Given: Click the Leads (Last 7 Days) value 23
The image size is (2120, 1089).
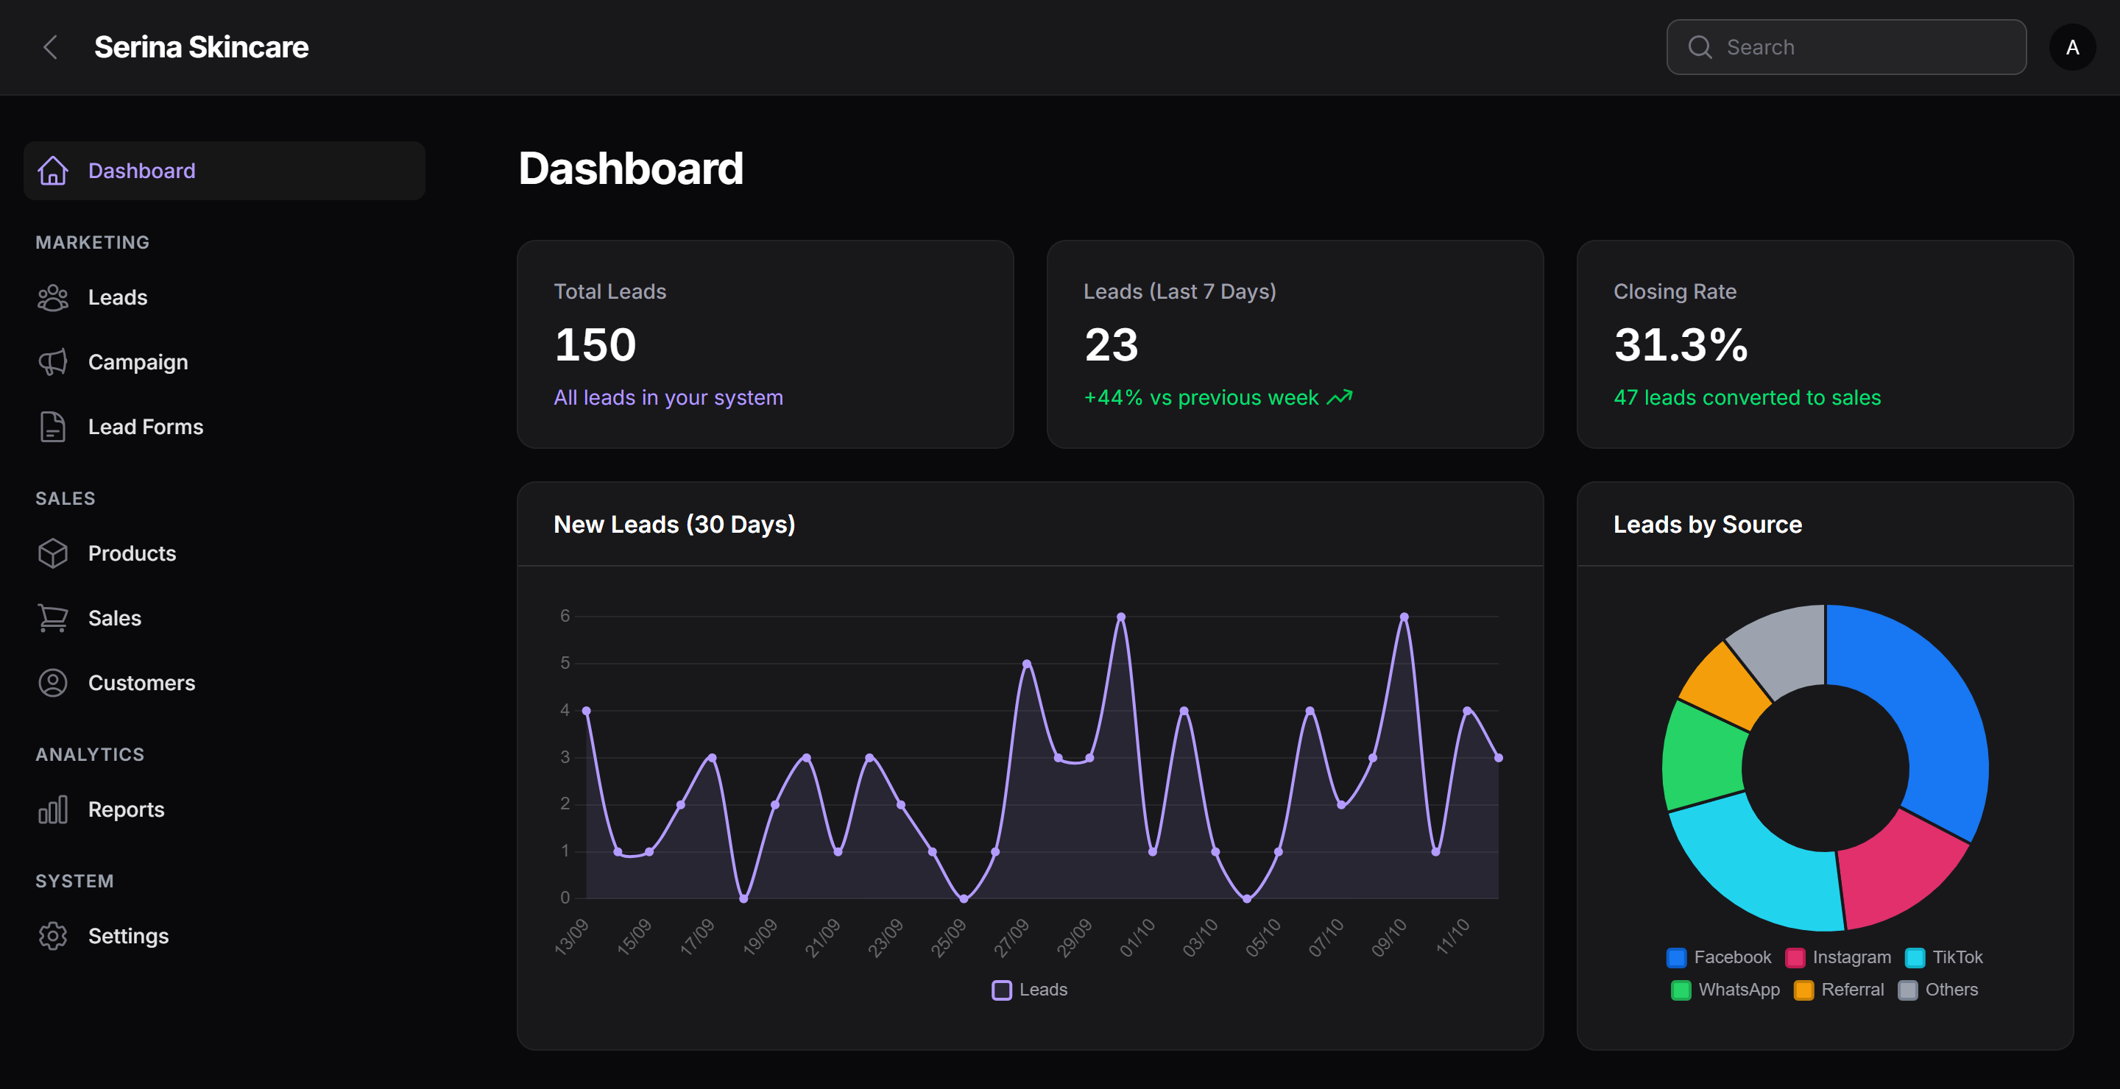Looking at the screenshot, I should [1111, 344].
